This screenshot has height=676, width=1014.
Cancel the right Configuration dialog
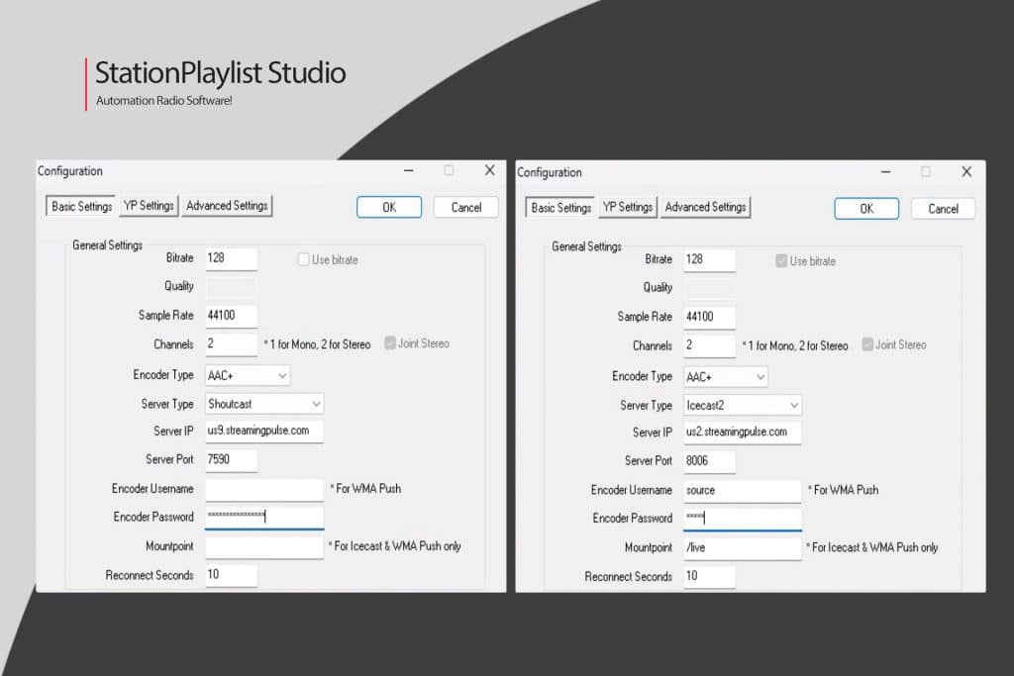tap(942, 208)
